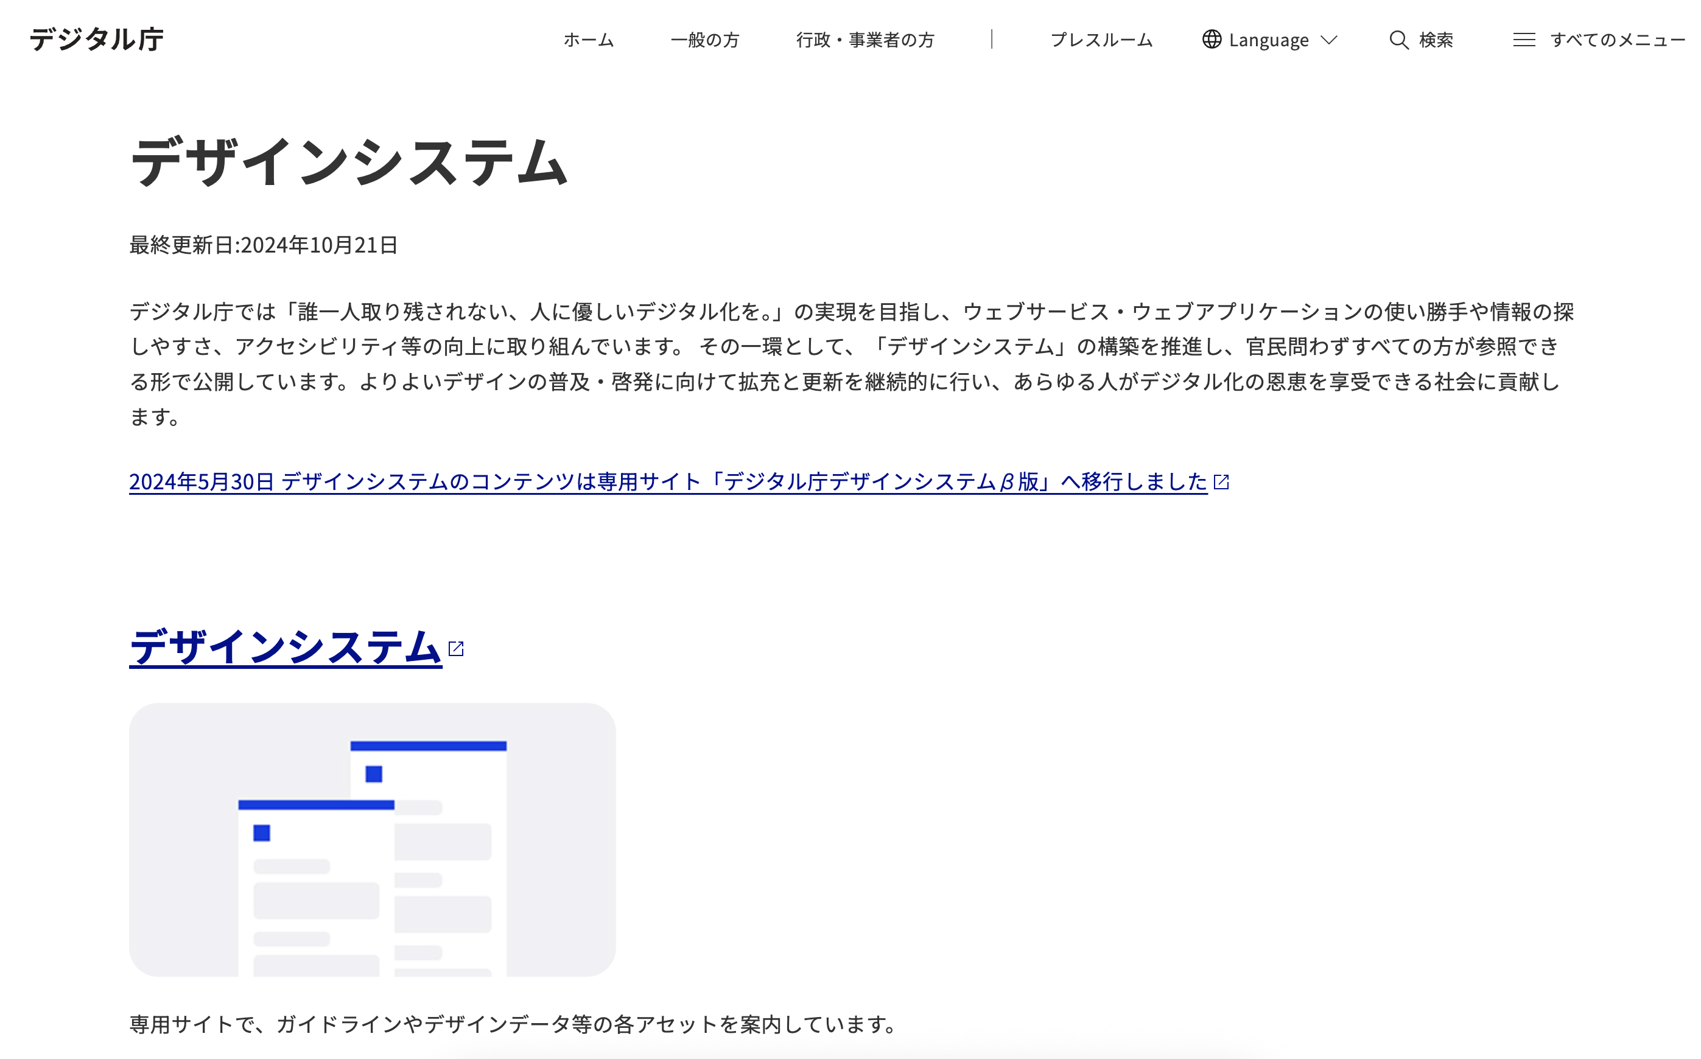Click the 検索 search label
1701x1059 pixels.
click(1436, 40)
